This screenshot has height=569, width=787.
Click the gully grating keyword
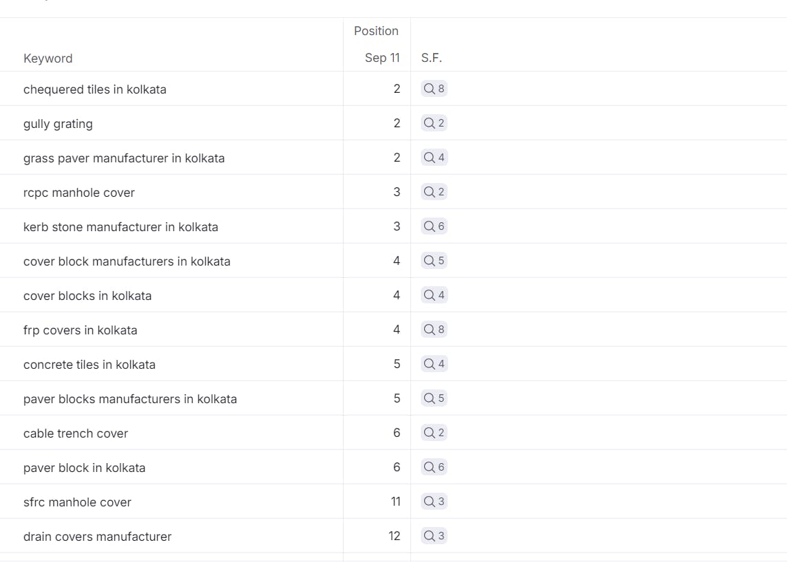coord(58,124)
